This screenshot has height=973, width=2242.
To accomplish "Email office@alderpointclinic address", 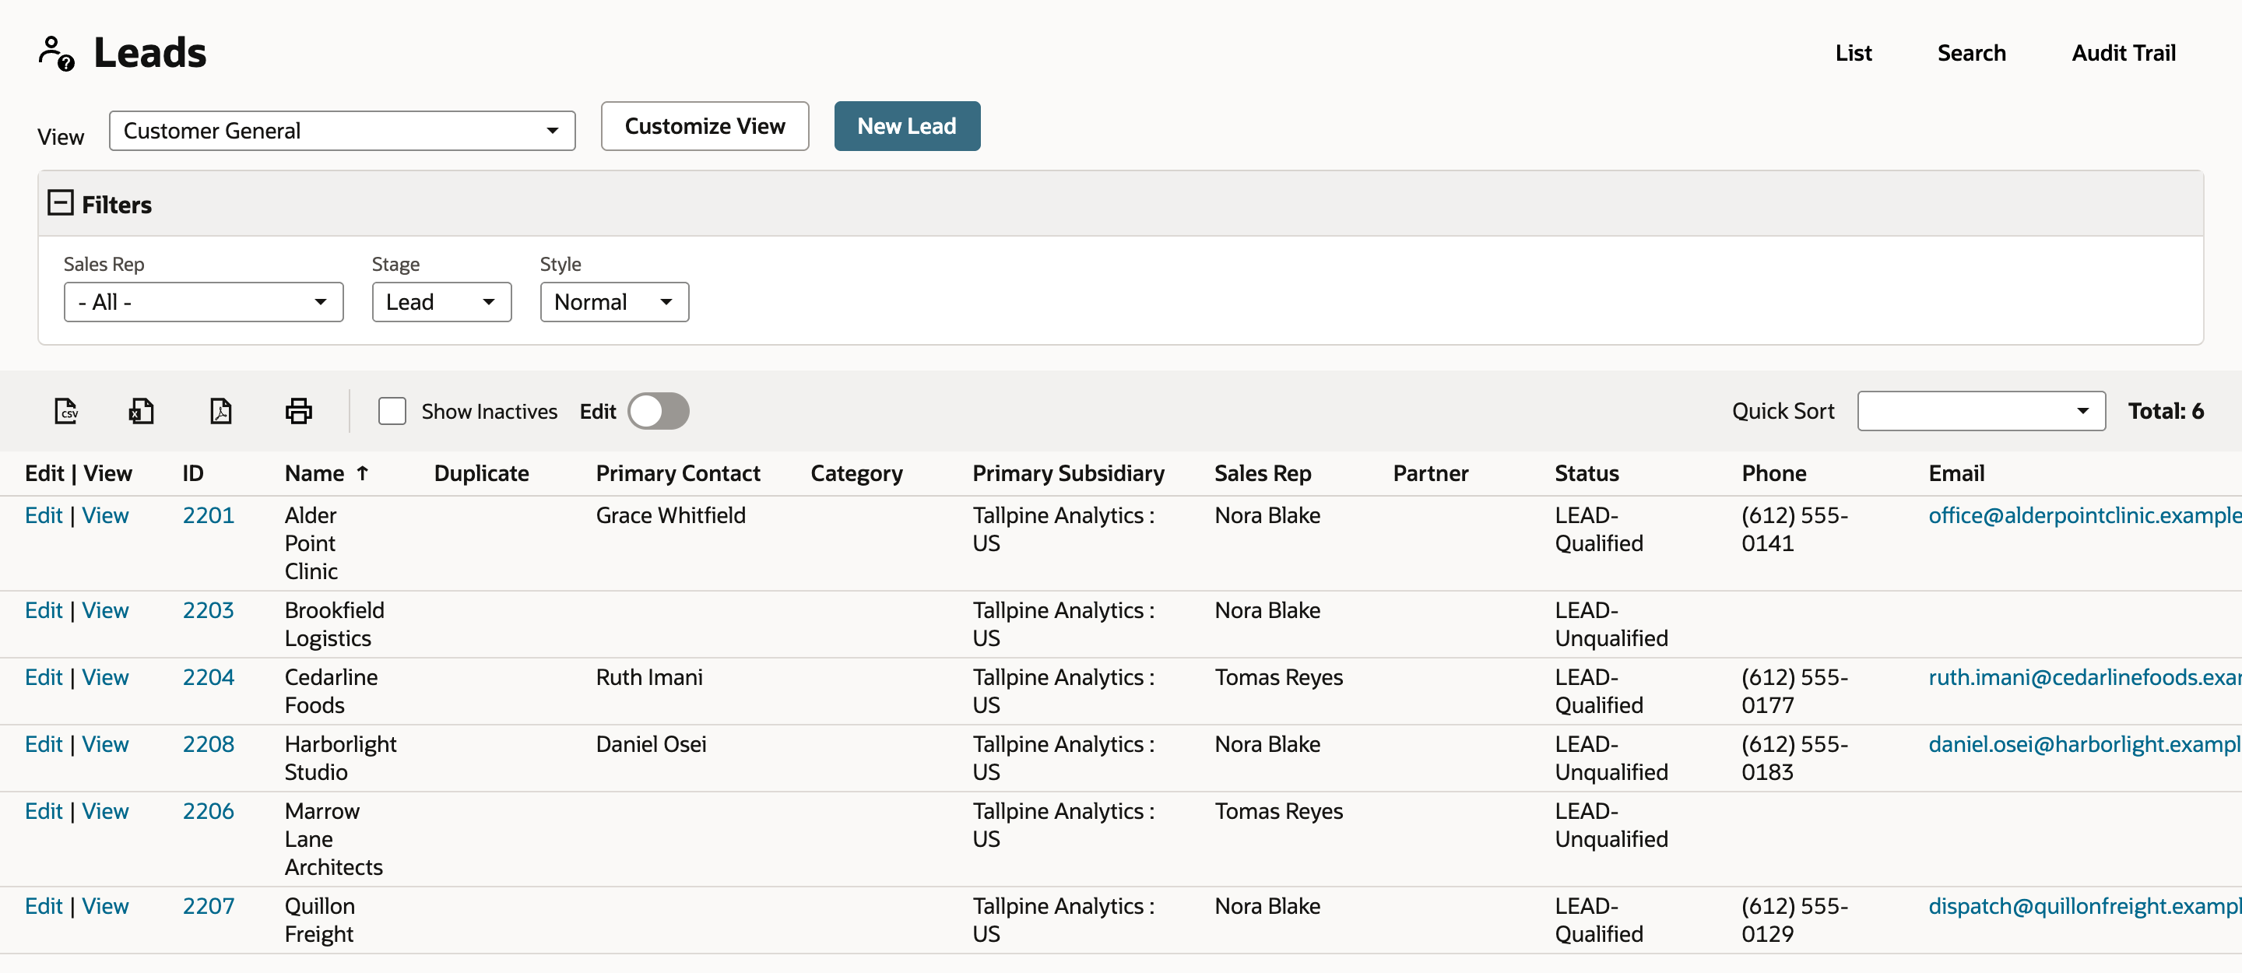I will pyautogui.click(x=2085, y=515).
